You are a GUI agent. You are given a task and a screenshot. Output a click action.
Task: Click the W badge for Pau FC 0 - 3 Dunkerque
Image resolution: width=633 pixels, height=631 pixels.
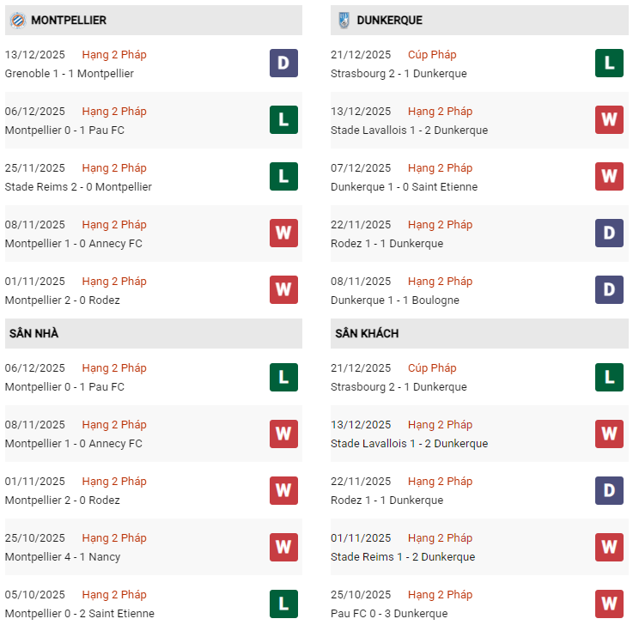pyautogui.click(x=609, y=604)
